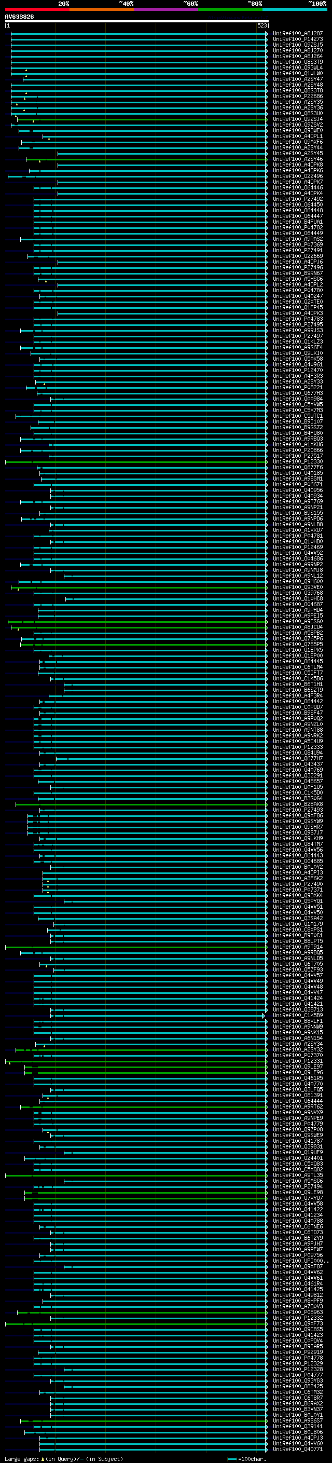
Task: Select hit label UniRef100_Q765P5
Action: (298, 645)
